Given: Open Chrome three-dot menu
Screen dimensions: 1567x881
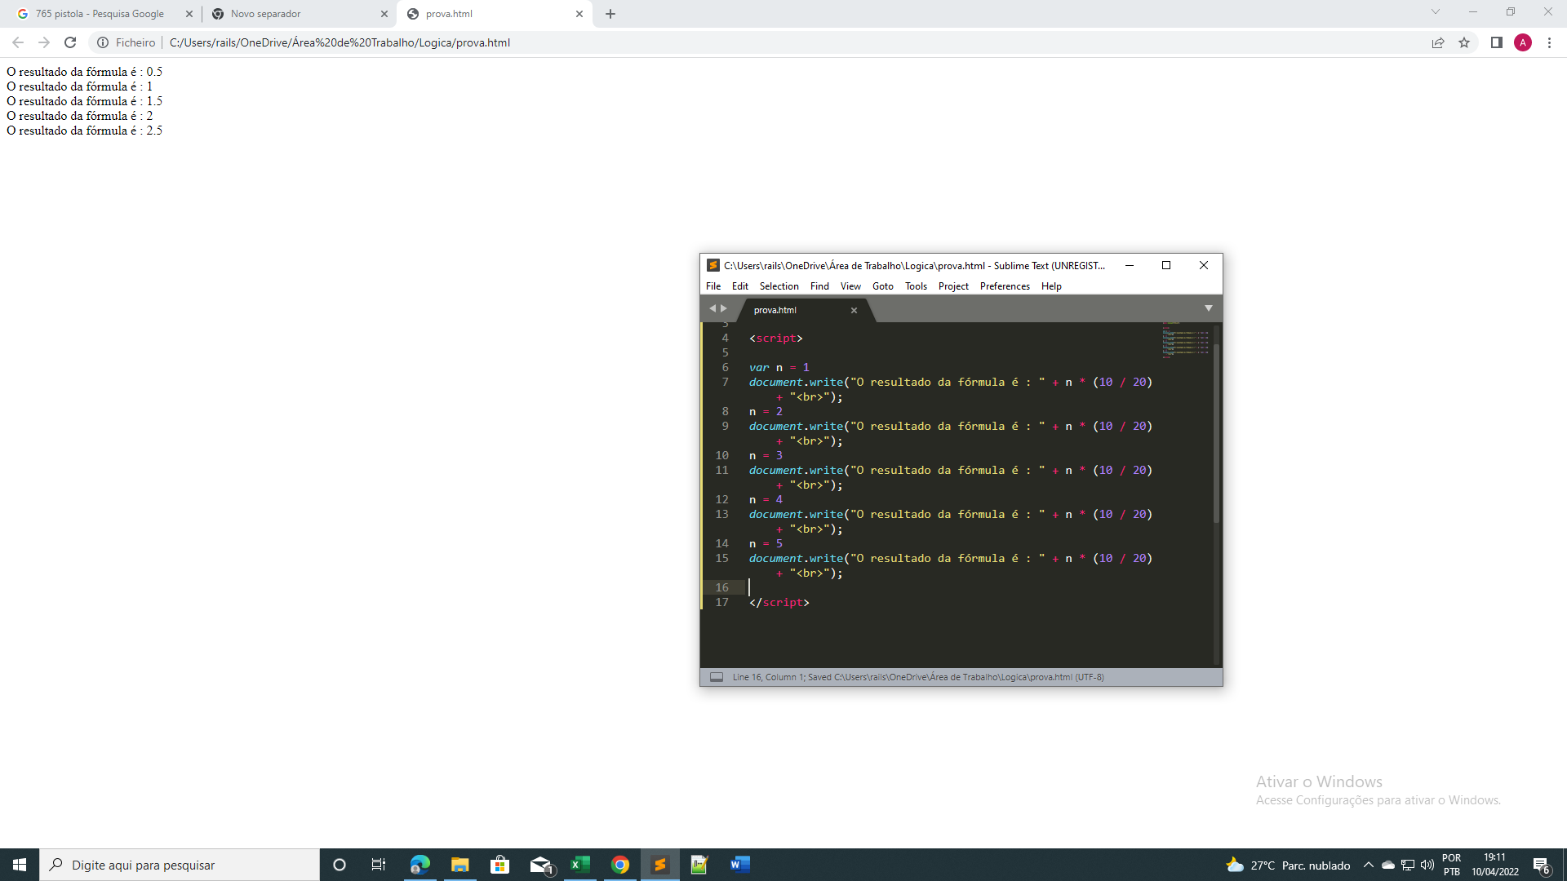Looking at the screenshot, I should [1549, 42].
